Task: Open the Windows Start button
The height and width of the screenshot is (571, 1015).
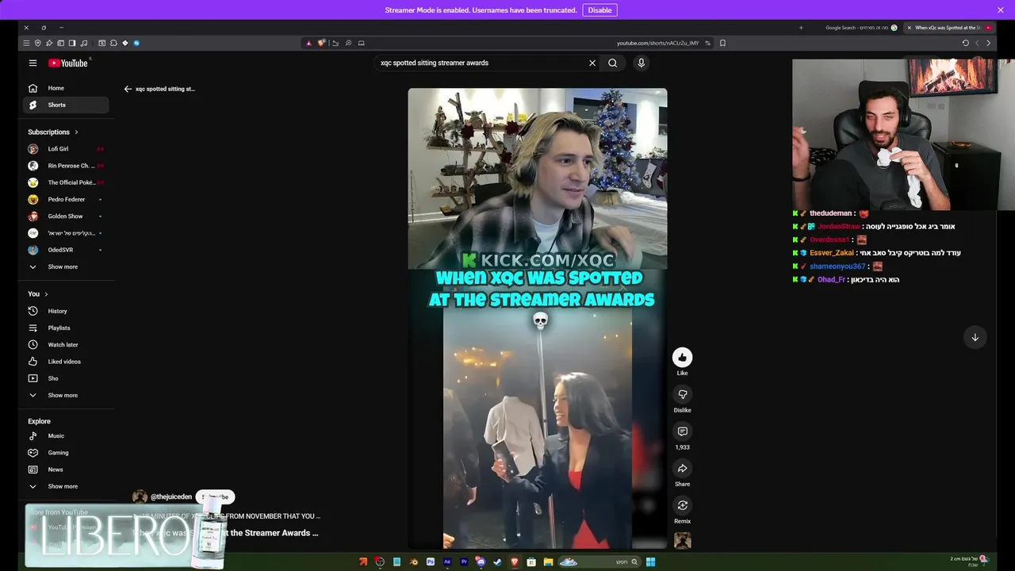Action: 650,562
